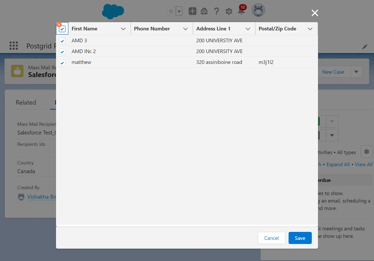The image size is (374, 261).
Task: Open the notifications bell icon
Action: (241, 11)
